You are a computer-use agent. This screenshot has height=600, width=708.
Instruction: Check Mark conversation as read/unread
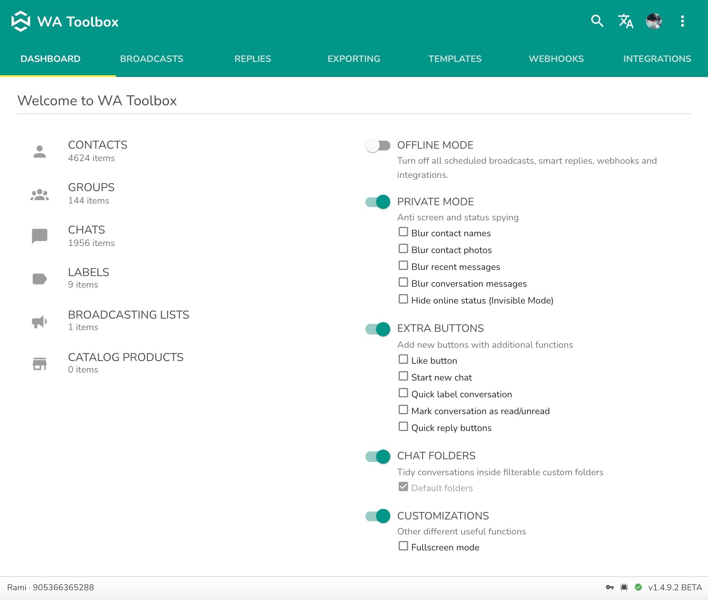403,410
